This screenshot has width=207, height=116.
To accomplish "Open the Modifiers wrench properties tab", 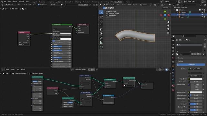I will 173,70.
